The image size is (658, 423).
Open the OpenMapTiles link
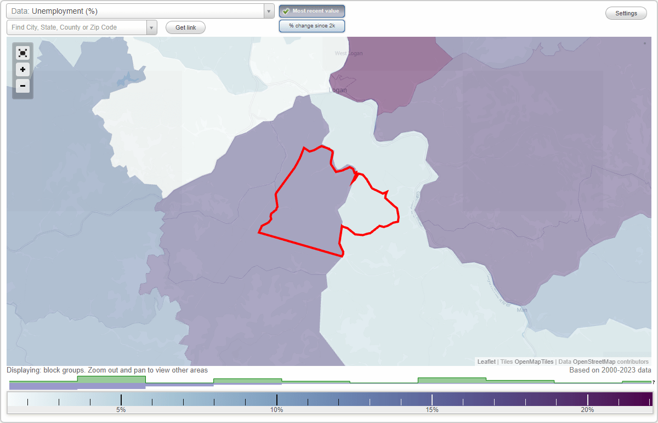[x=533, y=362]
